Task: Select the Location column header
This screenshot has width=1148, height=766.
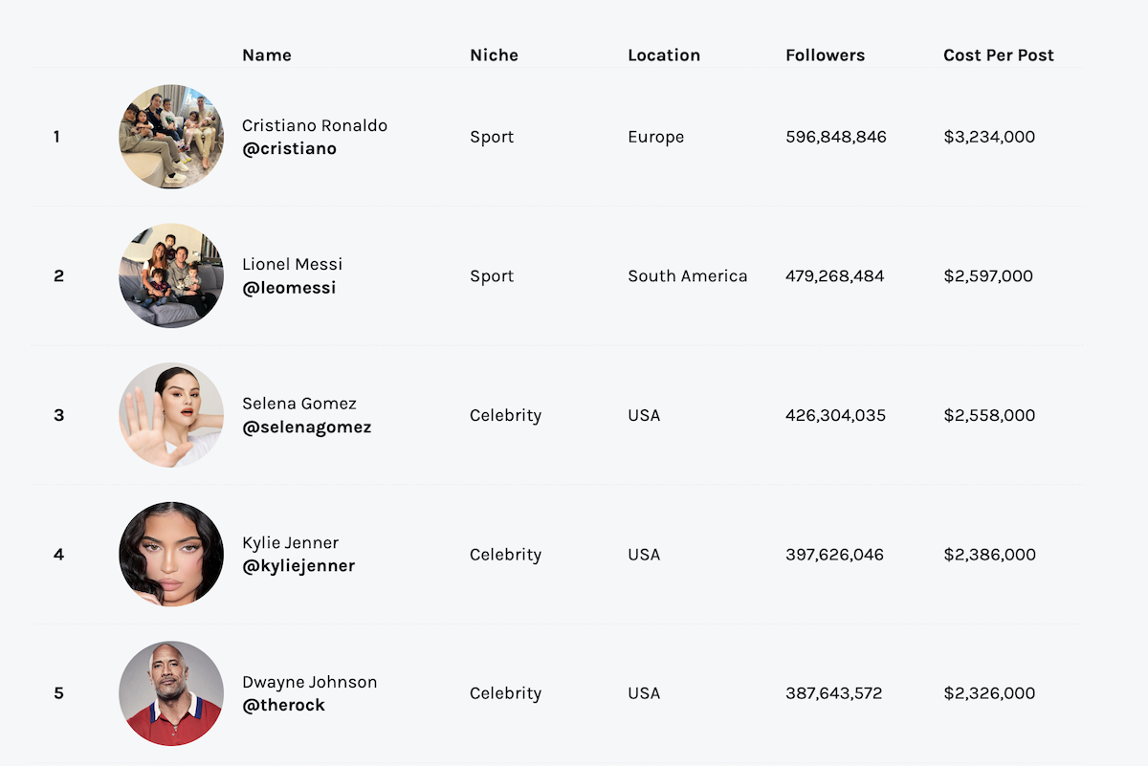Action: [x=664, y=55]
